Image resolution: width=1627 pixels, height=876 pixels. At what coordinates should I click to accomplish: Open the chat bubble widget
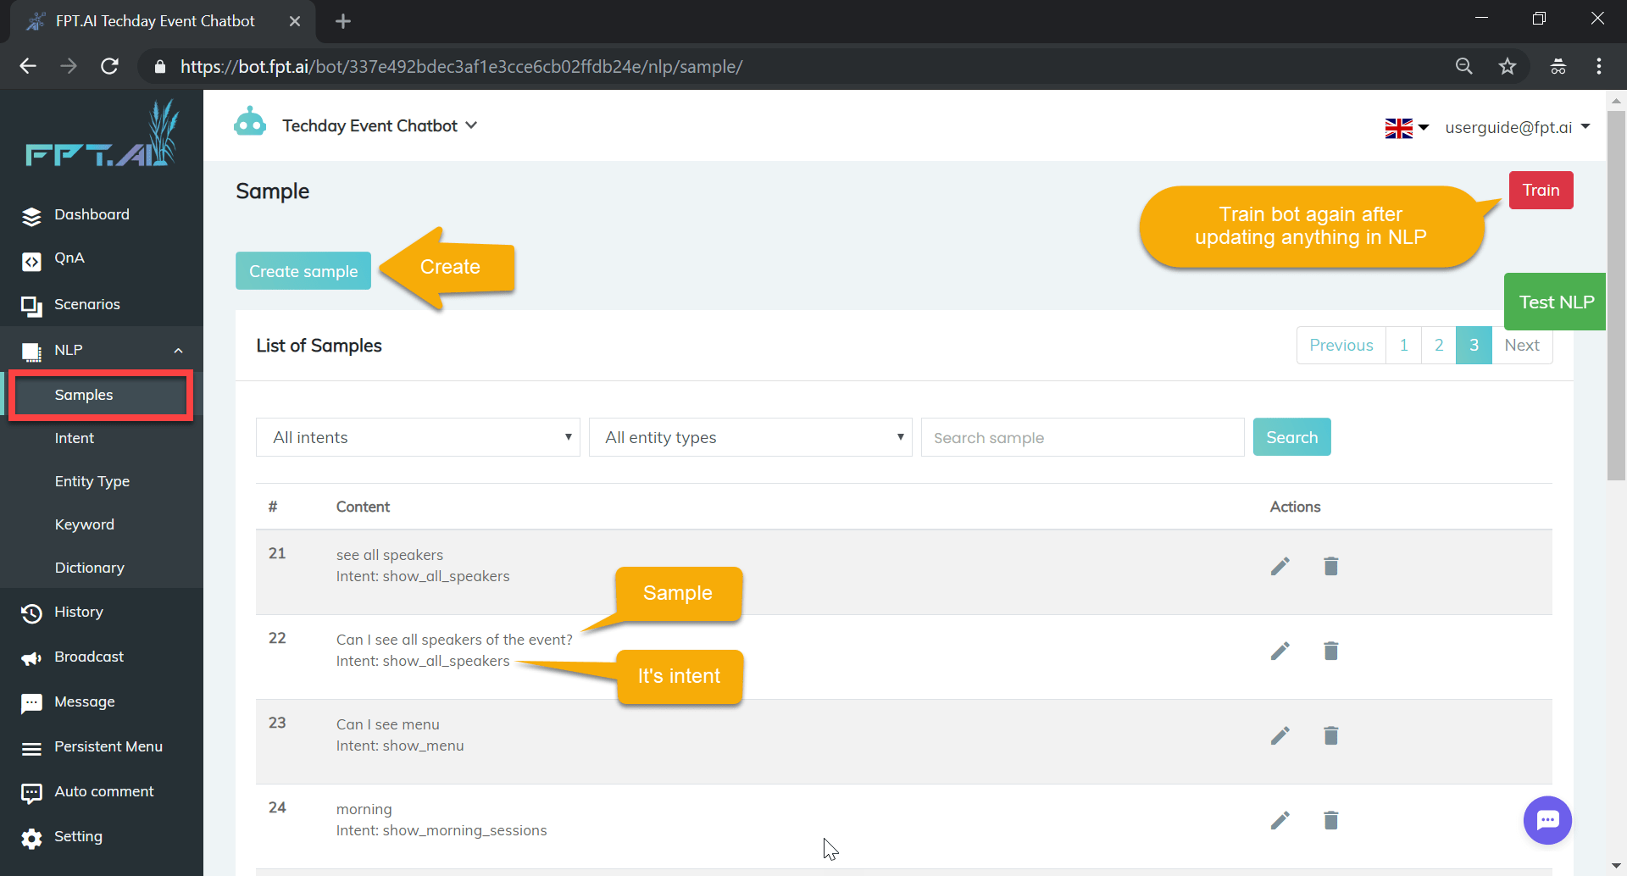click(x=1547, y=820)
